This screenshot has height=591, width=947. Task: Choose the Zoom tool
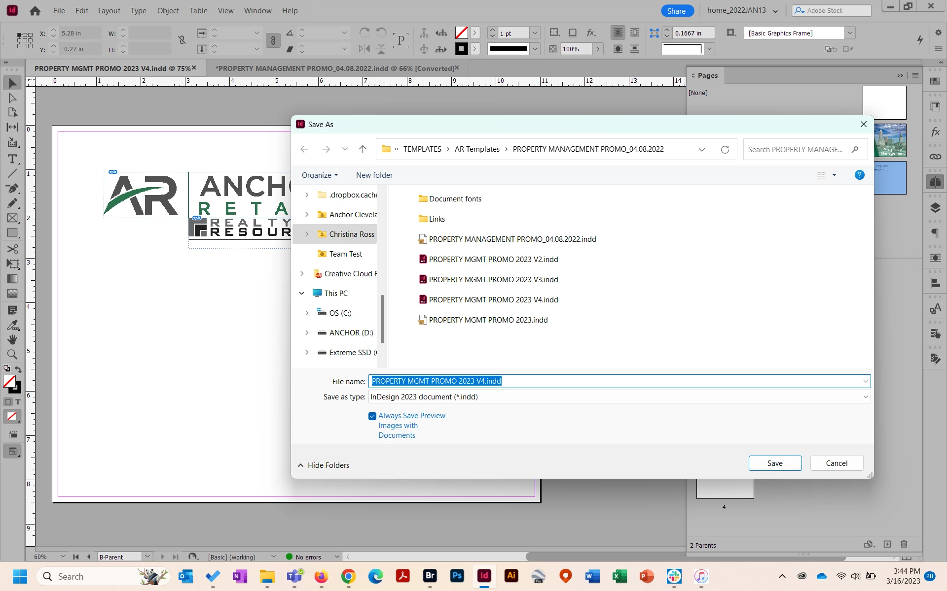click(12, 355)
